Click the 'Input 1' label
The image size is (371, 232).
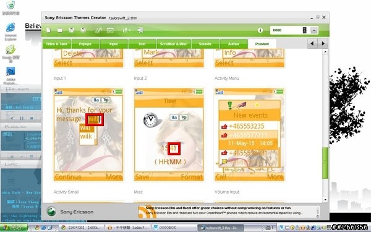59,79
